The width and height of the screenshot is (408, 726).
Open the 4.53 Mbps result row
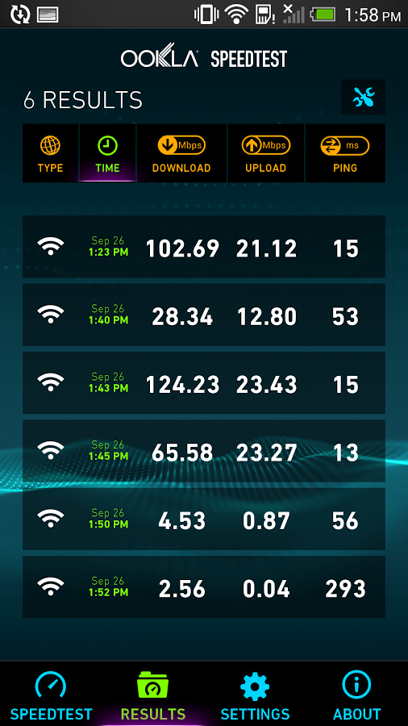[x=204, y=519]
